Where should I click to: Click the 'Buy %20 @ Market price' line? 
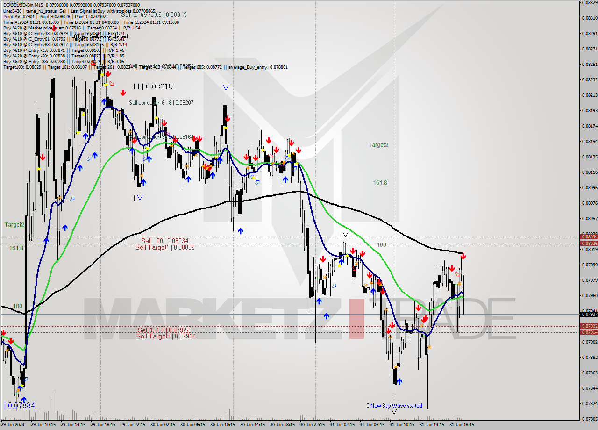(x=71, y=28)
